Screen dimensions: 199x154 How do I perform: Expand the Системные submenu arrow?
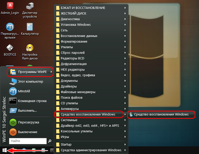tap(125, 120)
